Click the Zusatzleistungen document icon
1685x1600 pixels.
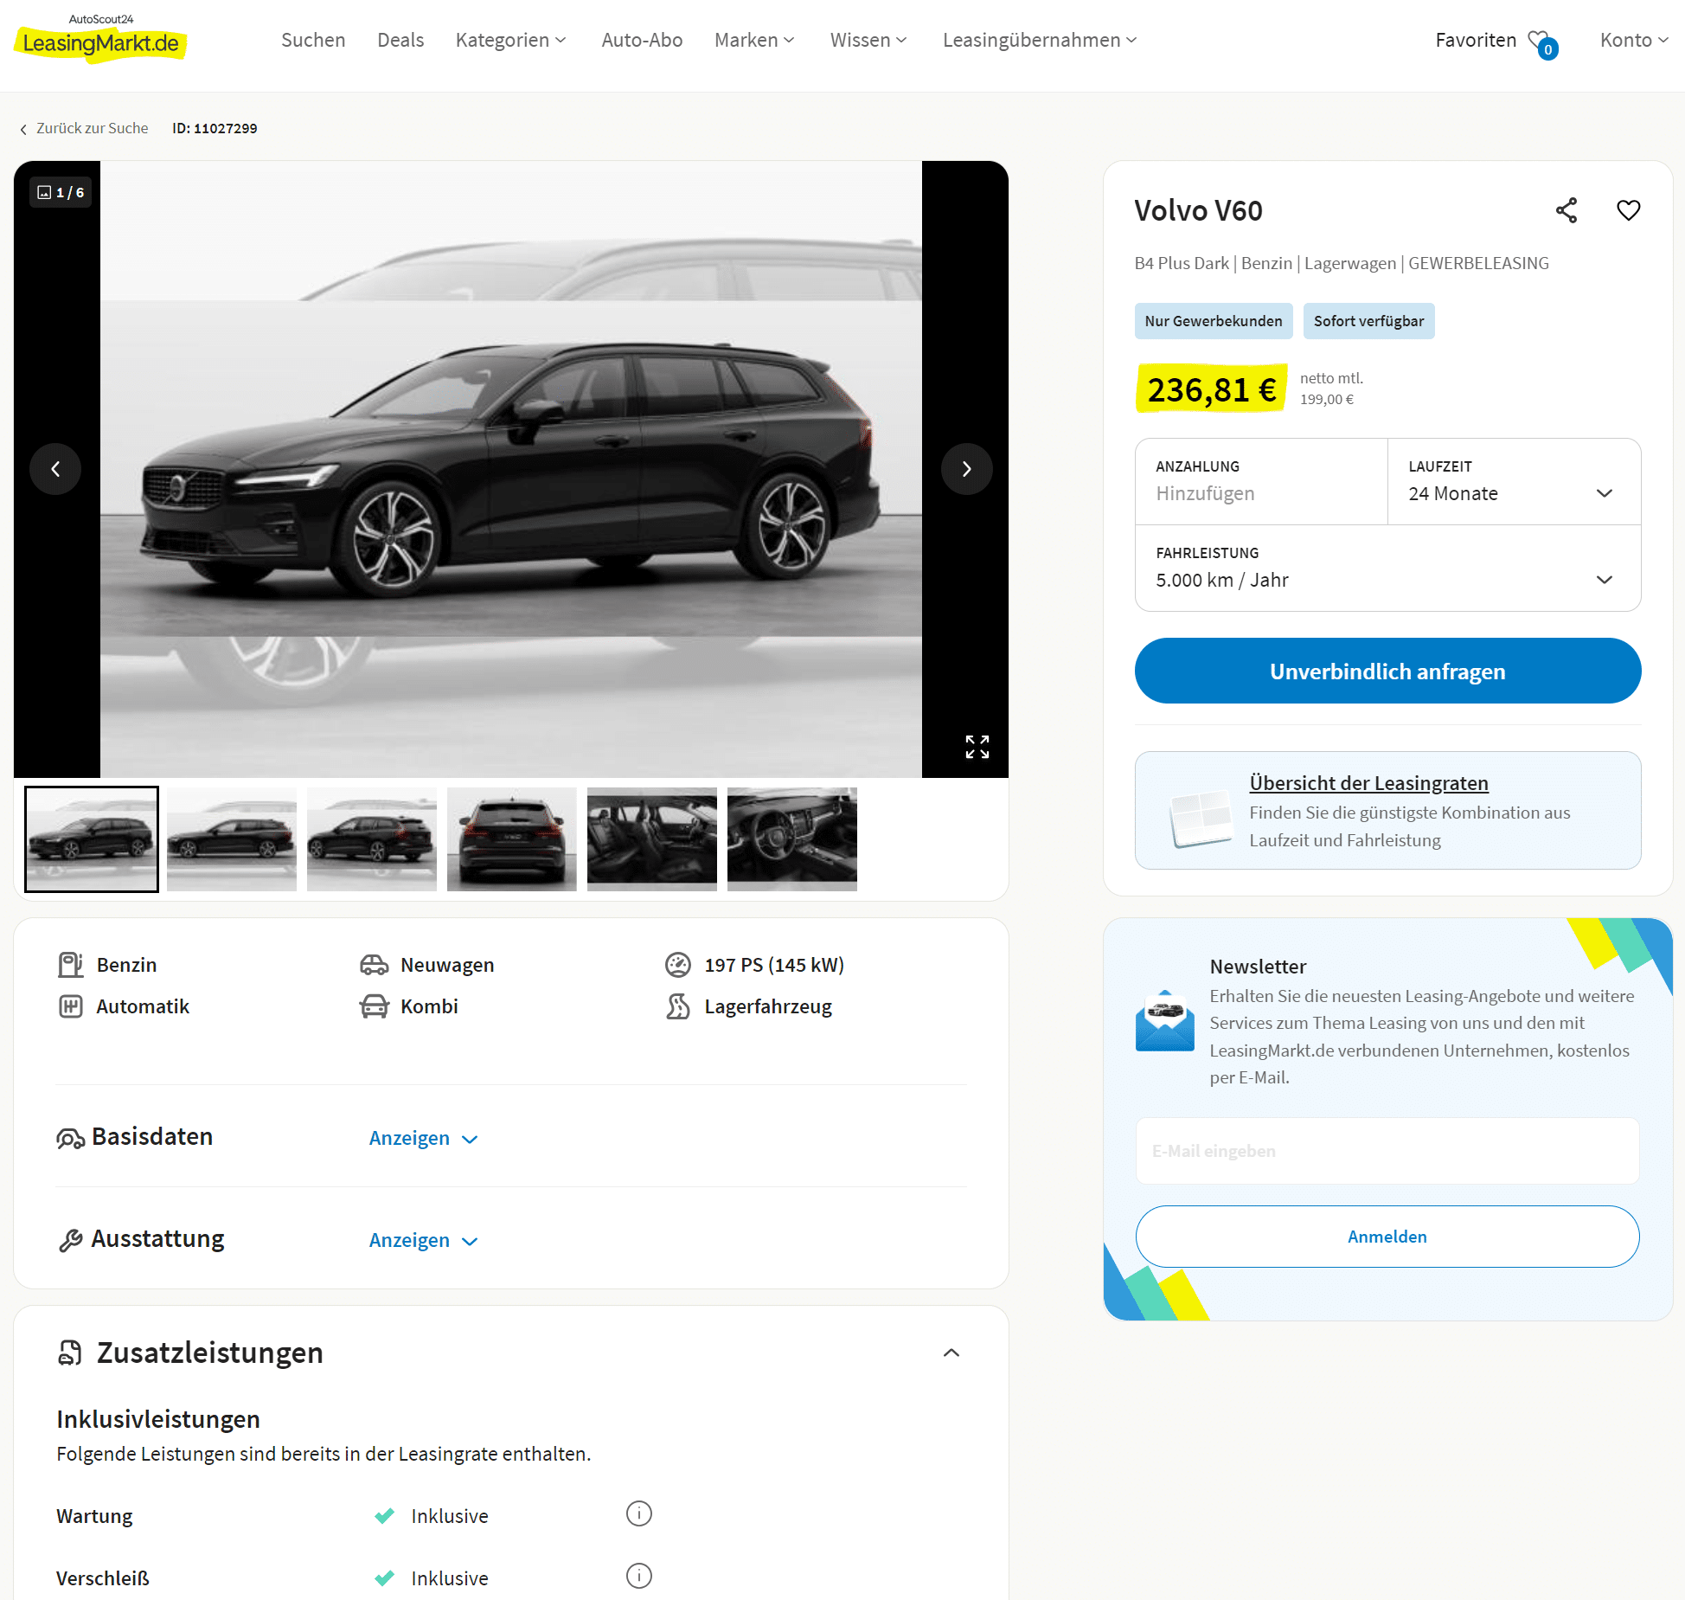tap(70, 1353)
